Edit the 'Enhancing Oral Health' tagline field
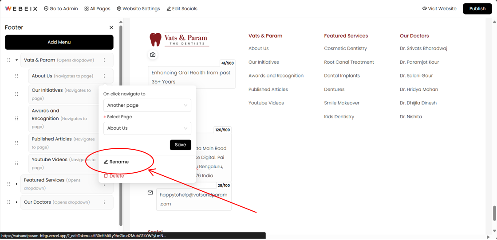This screenshot has height=240, width=497. tap(191, 77)
